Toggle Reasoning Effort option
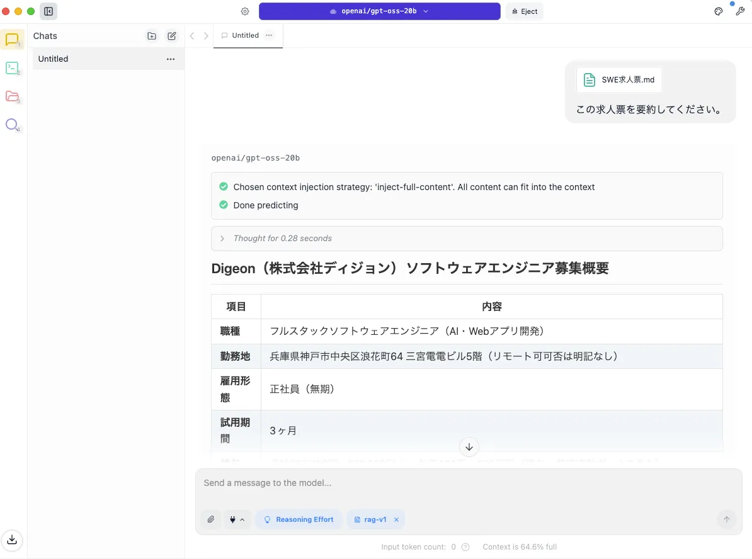Viewport: 752px width, 559px height. pos(299,519)
